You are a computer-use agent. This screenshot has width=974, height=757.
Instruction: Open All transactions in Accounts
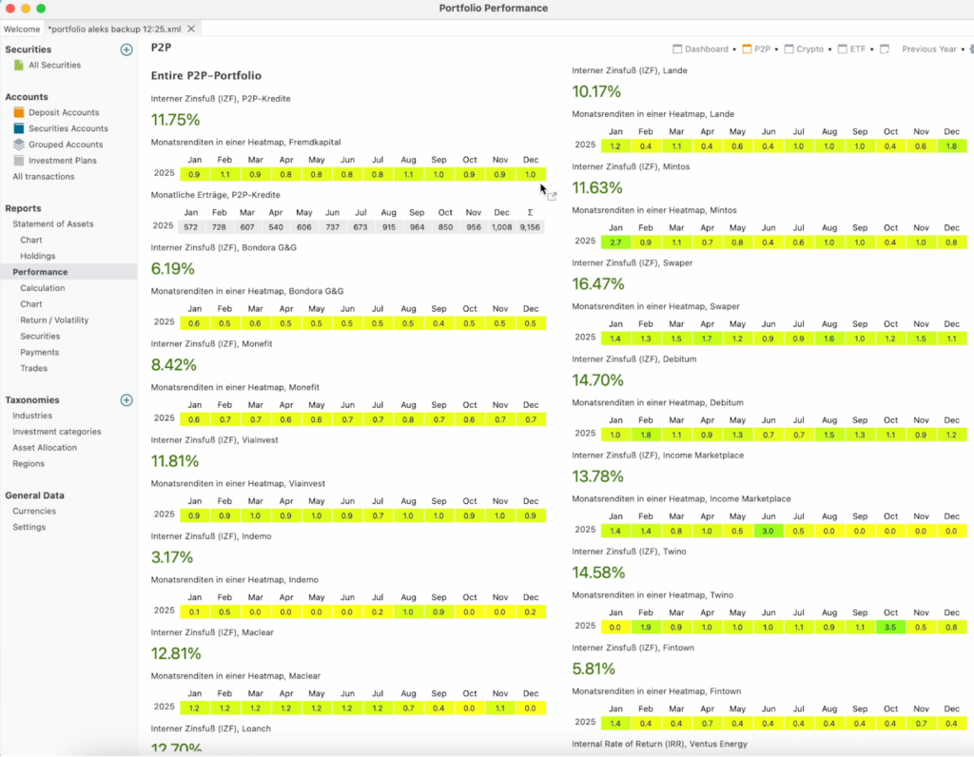click(43, 177)
